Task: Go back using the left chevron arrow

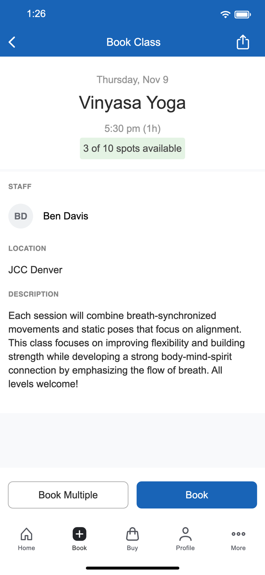Action: [x=11, y=42]
